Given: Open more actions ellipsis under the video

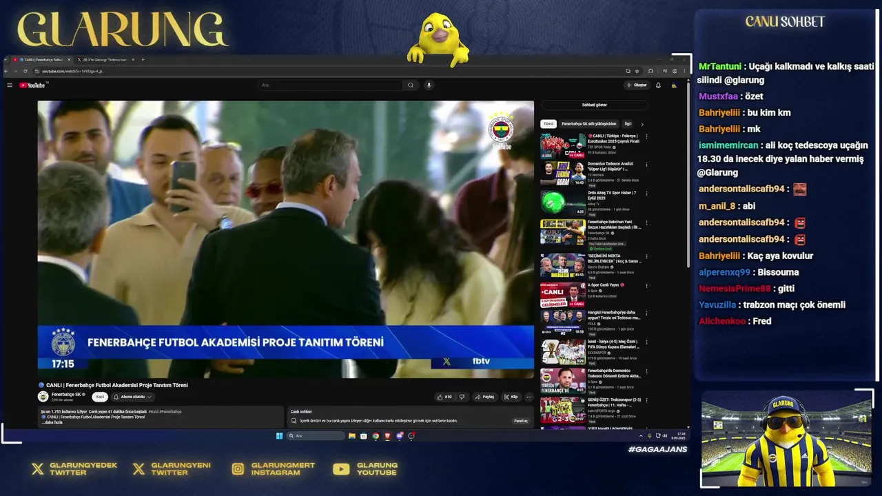Looking at the screenshot, I should coord(529,397).
